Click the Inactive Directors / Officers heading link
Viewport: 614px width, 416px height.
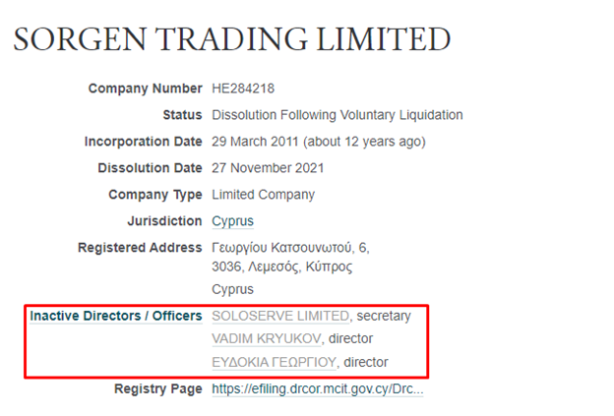(x=116, y=316)
